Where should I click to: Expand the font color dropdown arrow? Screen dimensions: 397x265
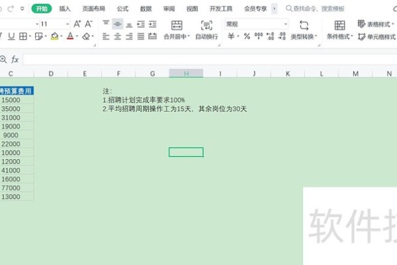(x=77, y=36)
